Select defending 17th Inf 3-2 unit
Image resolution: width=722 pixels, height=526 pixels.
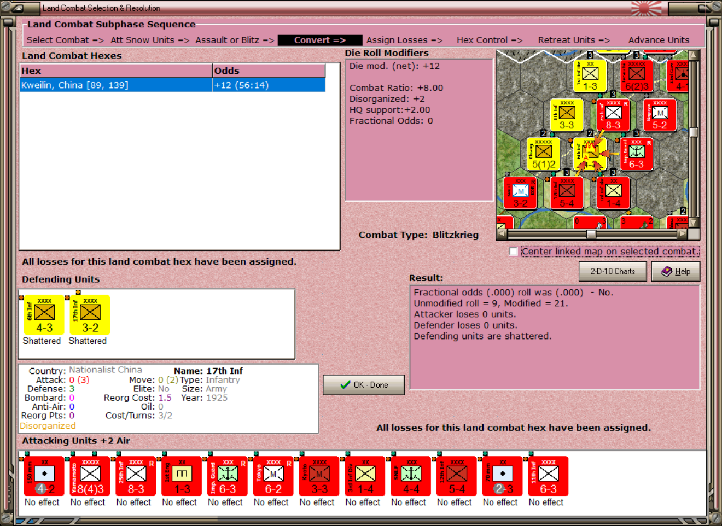[90, 315]
